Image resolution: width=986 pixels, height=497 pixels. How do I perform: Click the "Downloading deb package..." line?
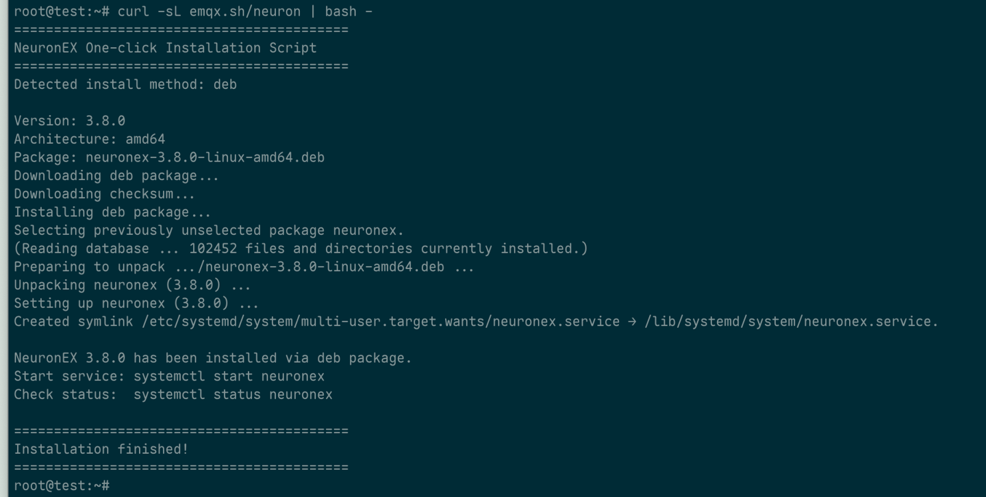point(116,175)
